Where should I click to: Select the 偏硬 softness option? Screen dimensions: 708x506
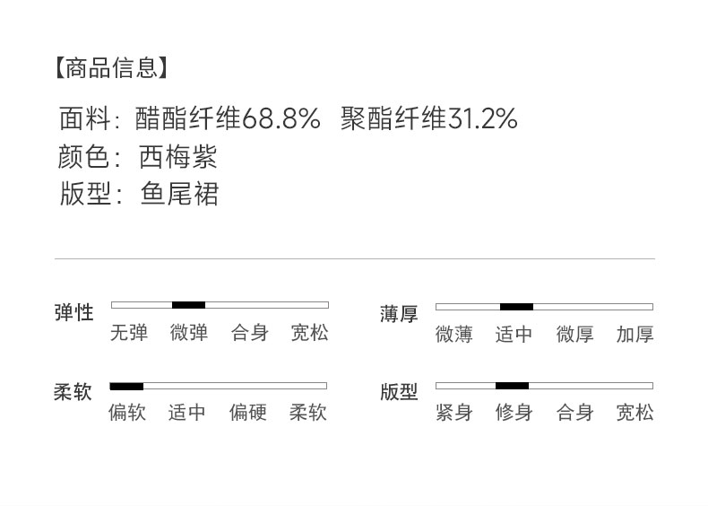point(247,413)
